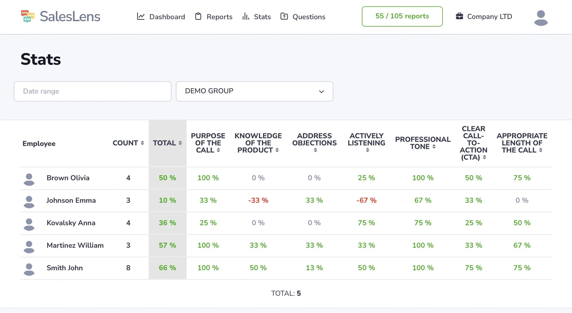Image resolution: width=572 pixels, height=313 pixels.
Task: Click Brown Olivia's avatar icon
Action: coord(29,179)
